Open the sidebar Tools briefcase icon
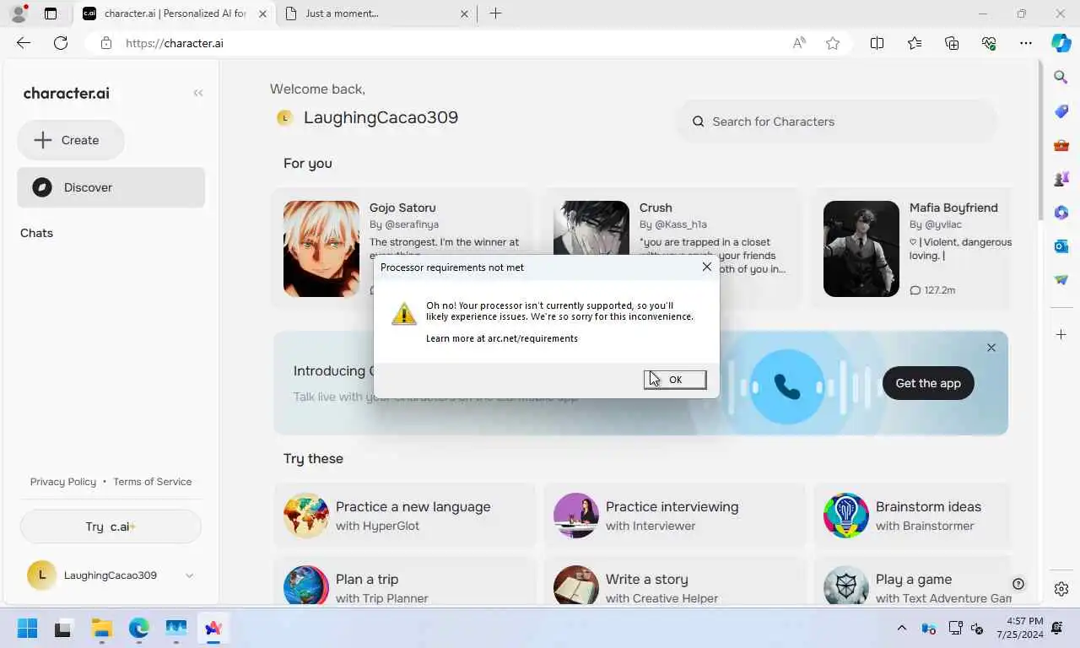This screenshot has height=648, width=1080. coord(1061,145)
